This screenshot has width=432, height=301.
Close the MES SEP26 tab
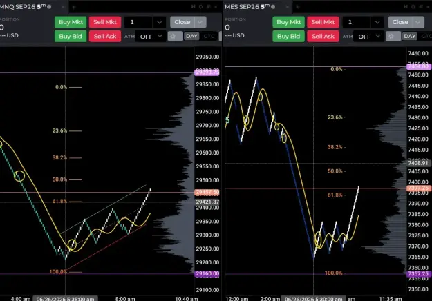(287, 7)
